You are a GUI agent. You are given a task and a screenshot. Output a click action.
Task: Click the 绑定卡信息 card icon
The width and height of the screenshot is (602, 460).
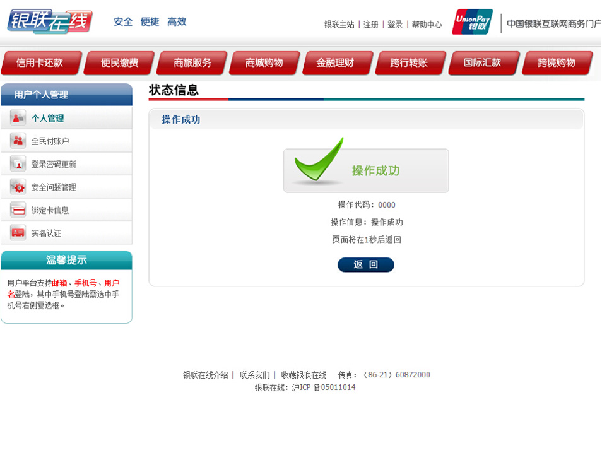18,210
